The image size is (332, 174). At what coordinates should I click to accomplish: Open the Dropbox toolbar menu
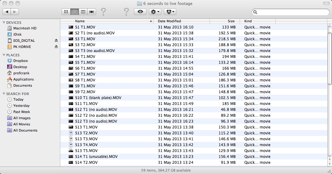click(170, 12)
